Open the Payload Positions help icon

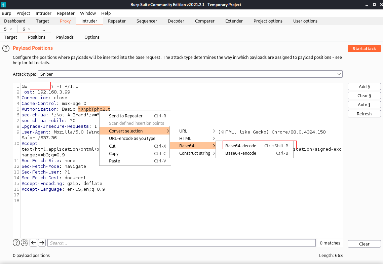coord(6,48)
